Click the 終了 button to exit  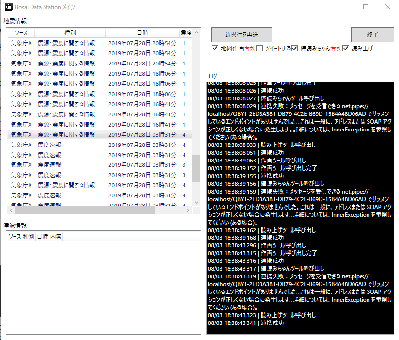pos(372,35)
